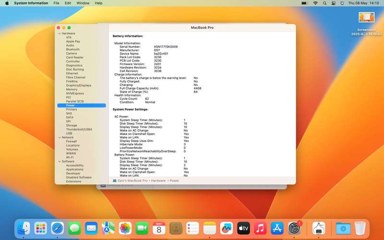Launch Safari from the dock
This screenshot has width=384, height=240.
(x=58, y=228)
